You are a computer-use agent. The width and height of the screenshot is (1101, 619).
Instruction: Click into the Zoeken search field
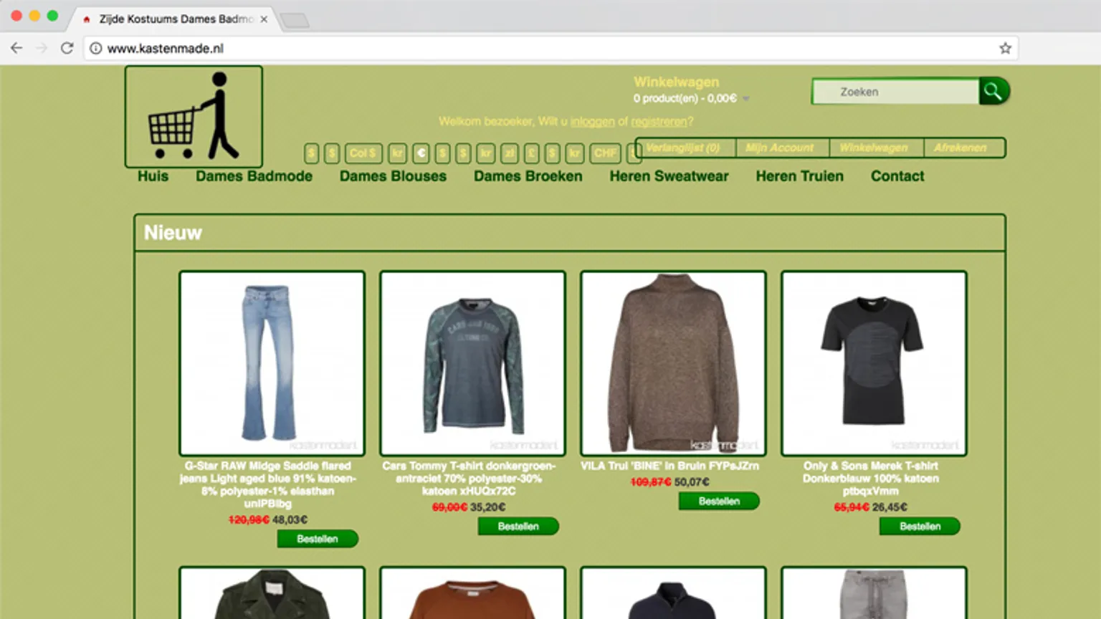[896, 92]
